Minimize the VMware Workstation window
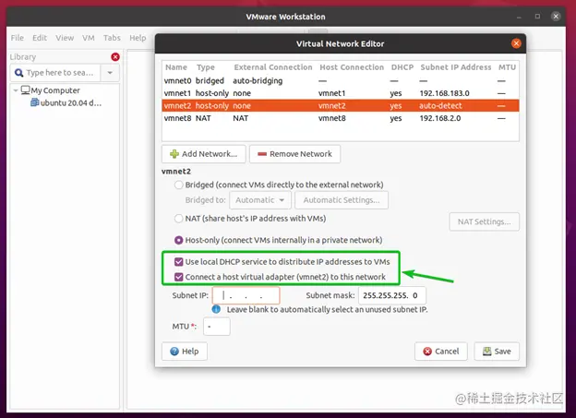 519,17
